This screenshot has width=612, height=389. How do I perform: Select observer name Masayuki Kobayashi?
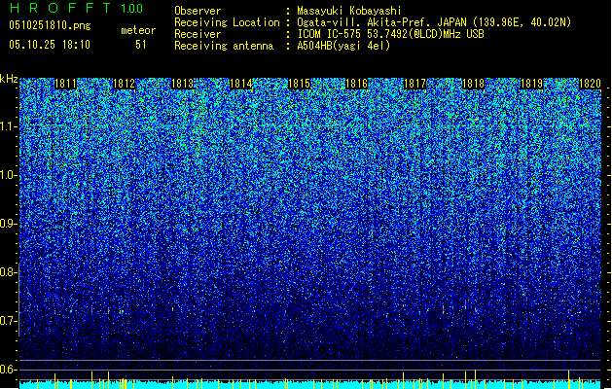[349, 11]
